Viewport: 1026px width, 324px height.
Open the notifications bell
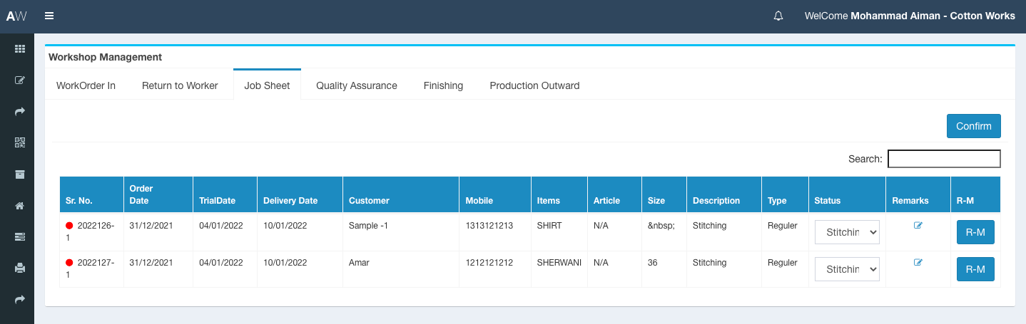pos(778,16)
